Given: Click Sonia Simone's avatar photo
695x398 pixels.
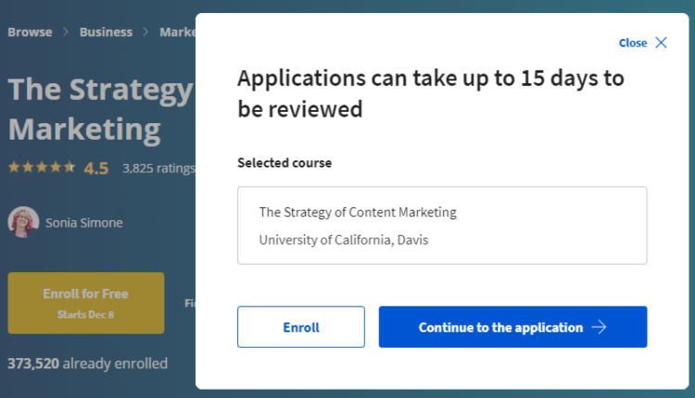Looking at the screenshot, I should click(x=23, y=222).
